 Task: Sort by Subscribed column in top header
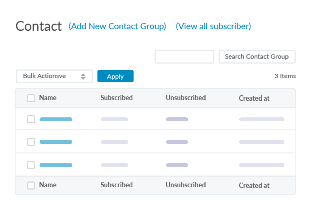pos(116,98)
